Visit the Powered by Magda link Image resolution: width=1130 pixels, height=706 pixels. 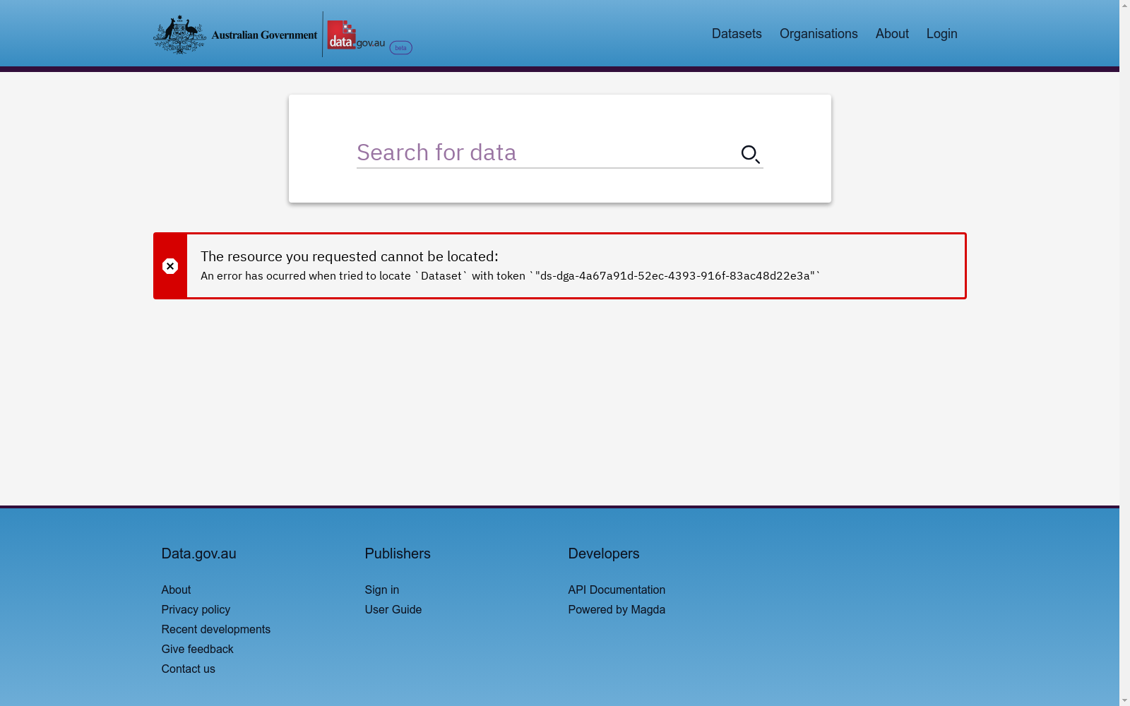pyautogui.click(x=617, y=609)
